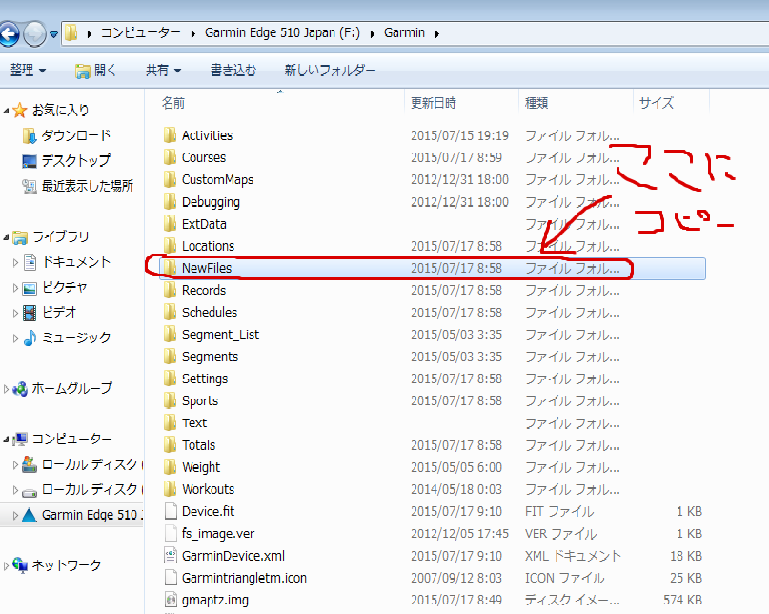Click the greyed Forward navigation arrow
This screenshot has height=614, width=769.
(34, 34)
